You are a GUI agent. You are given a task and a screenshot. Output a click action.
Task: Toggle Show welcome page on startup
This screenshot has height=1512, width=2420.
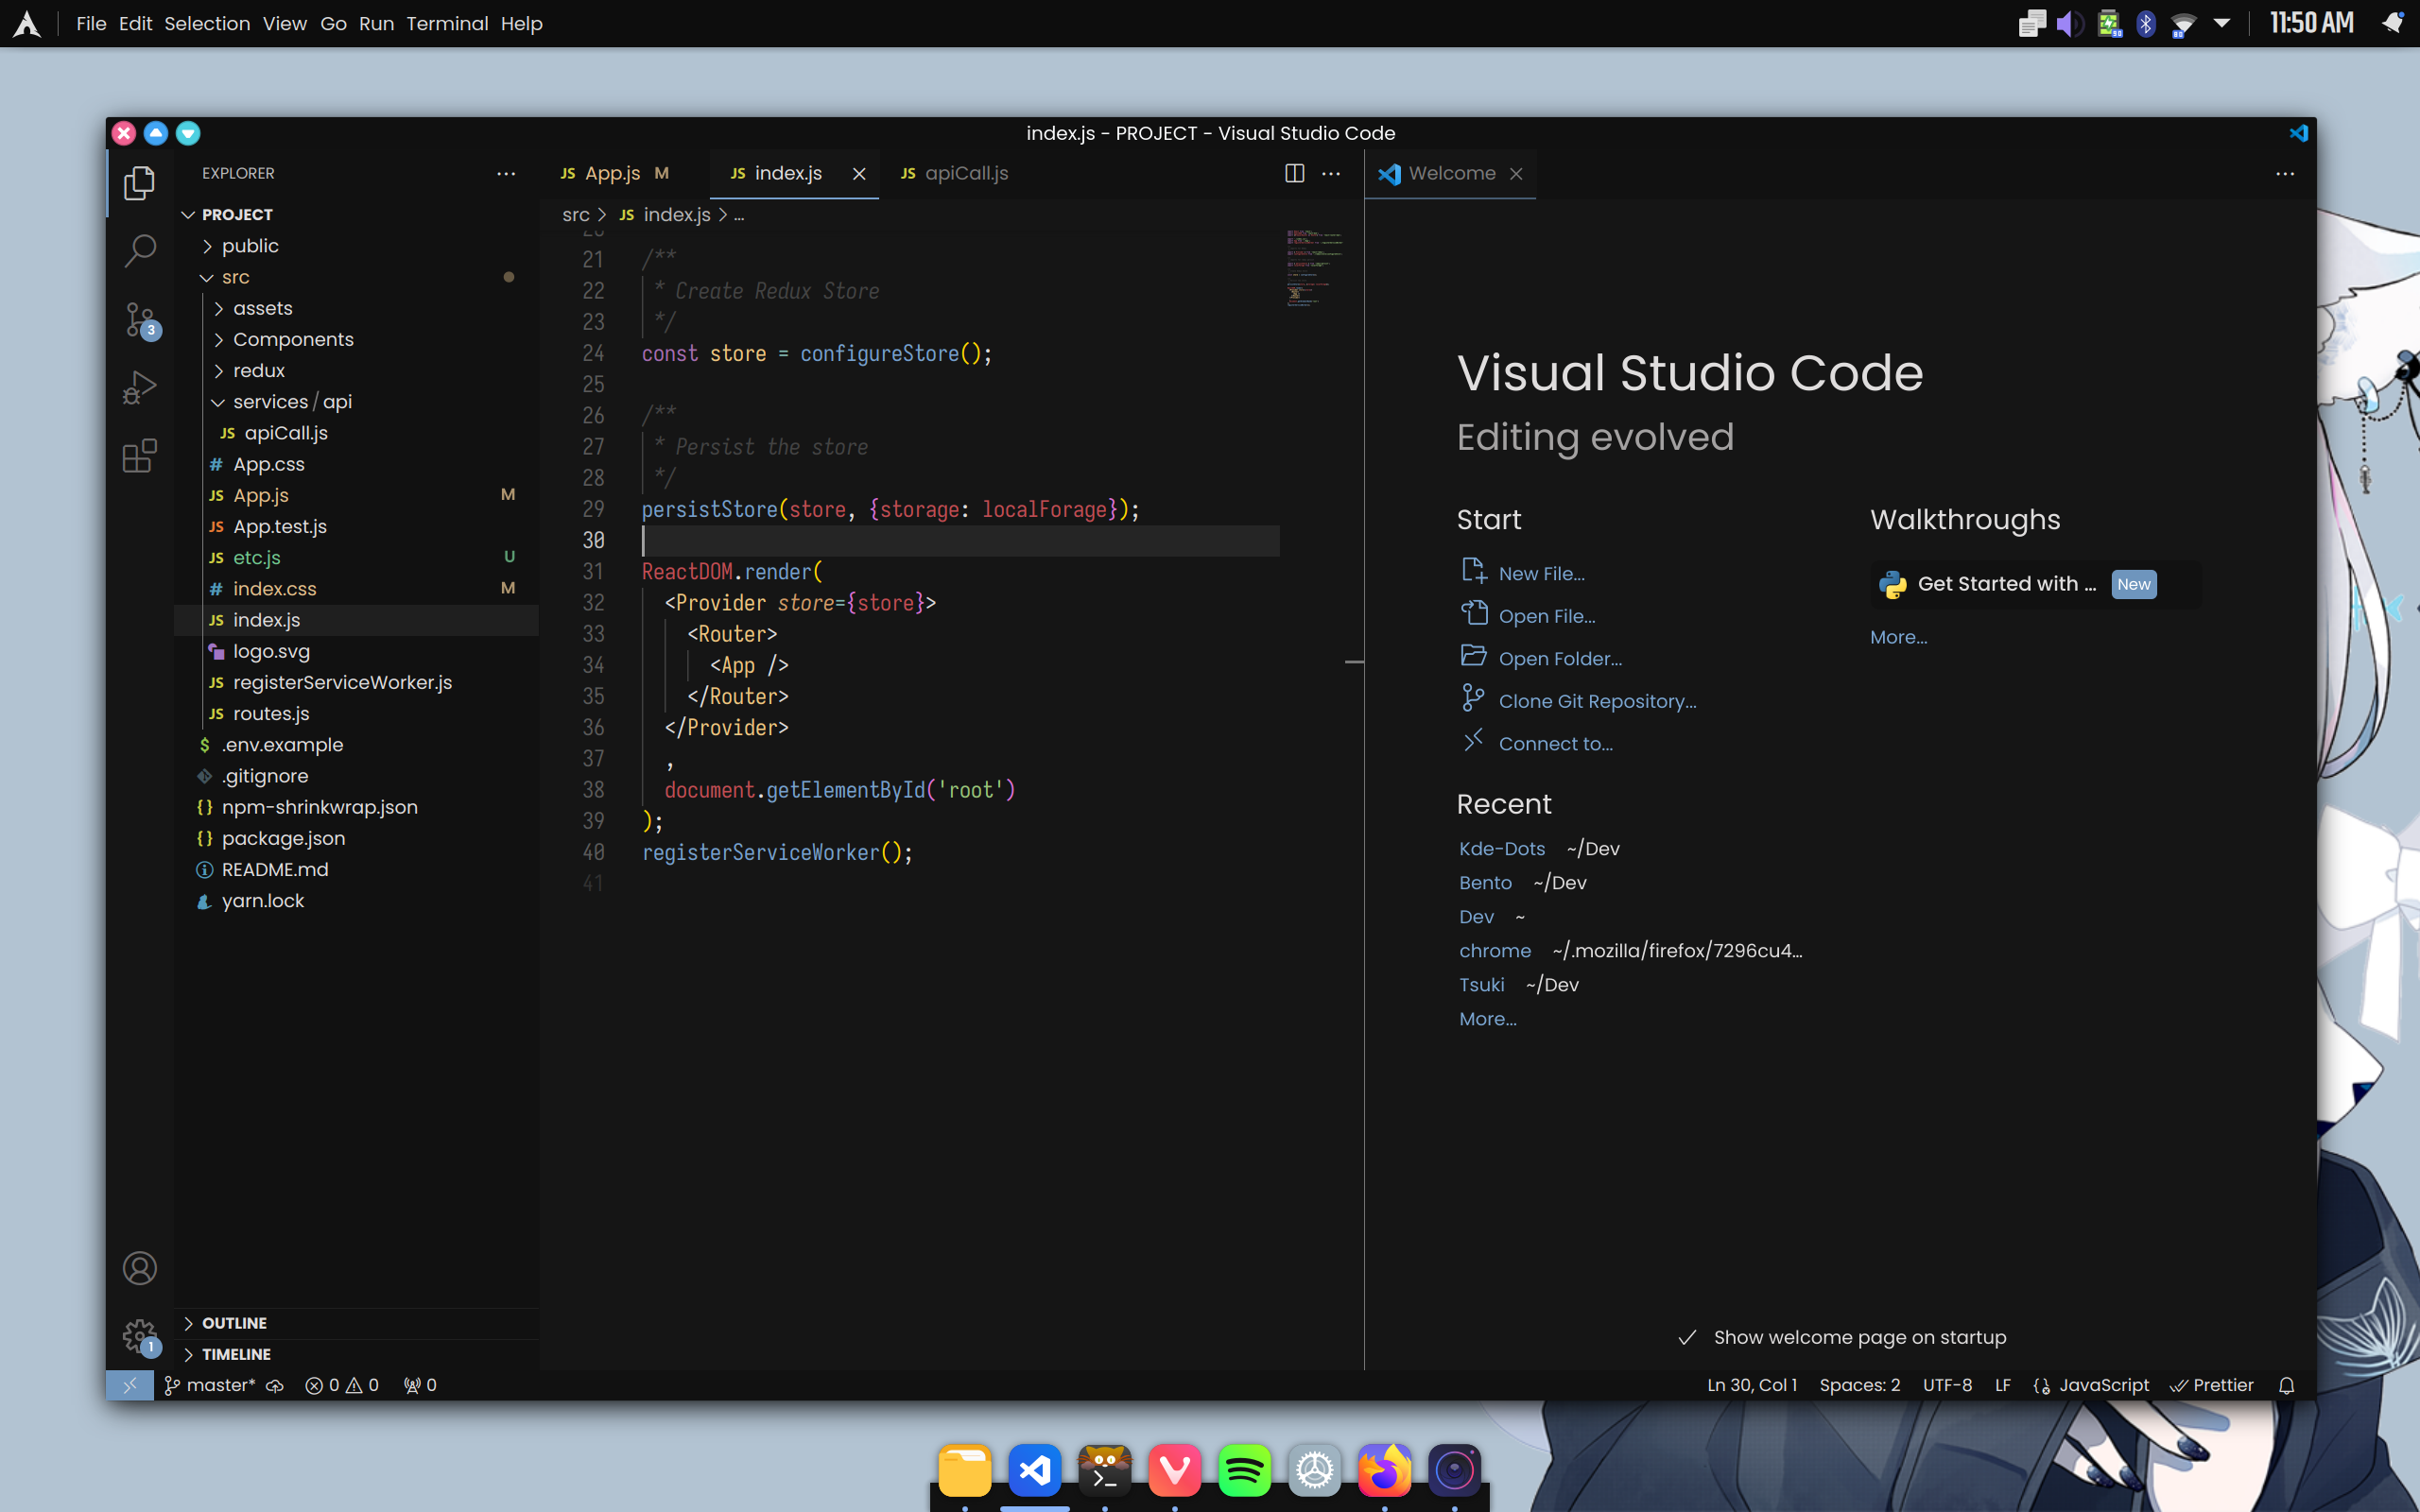click(1685, 1336)
